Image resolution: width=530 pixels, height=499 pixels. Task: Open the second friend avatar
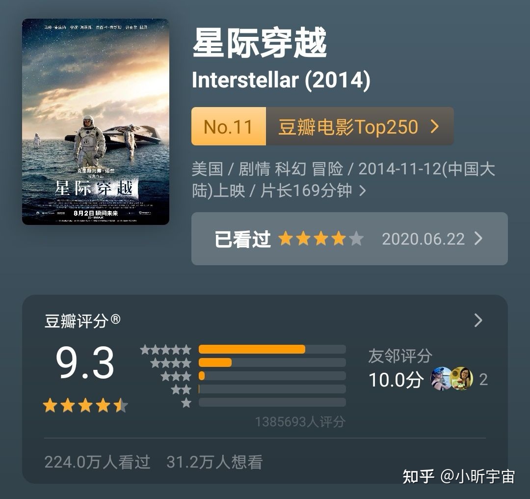(x=462, y=379)
